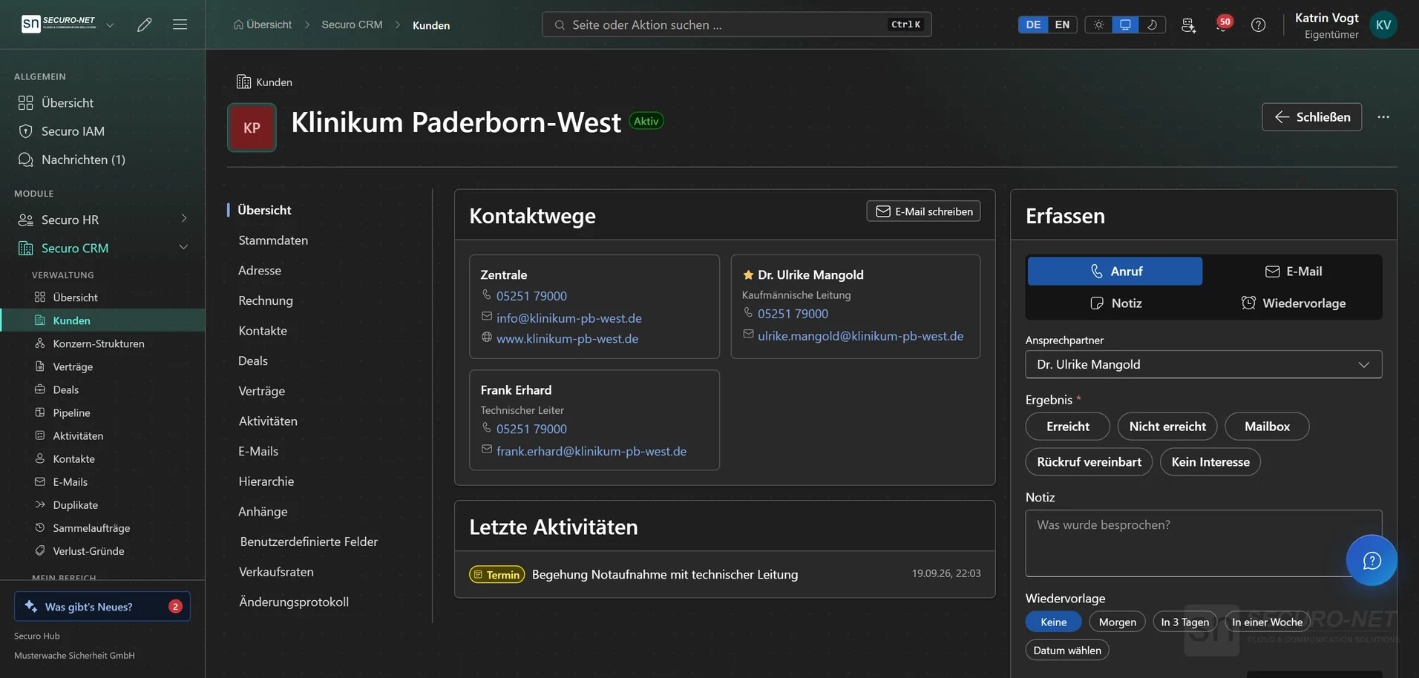Select the Wiedervorlage capture tab
1419x678 pixels.
pos(1293,303)
